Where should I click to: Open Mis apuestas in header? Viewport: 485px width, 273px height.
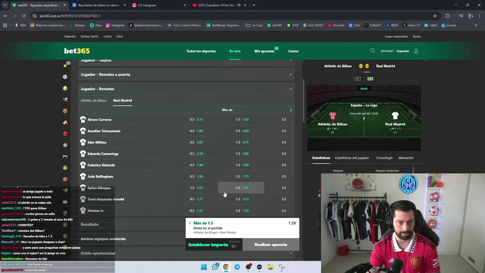[x=264, y=51]
